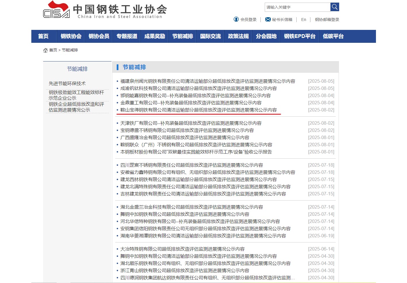Open the 钢铁协会 navigation menu
Viewport: 407px width, 283px height.
coord(71,36)
